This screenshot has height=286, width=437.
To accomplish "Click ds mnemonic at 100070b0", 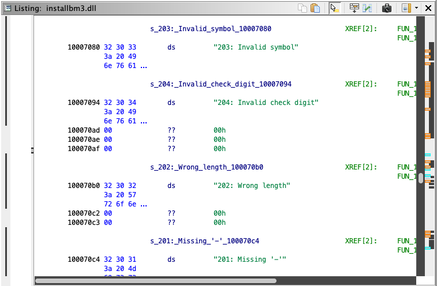I will (x=171, y=186).
